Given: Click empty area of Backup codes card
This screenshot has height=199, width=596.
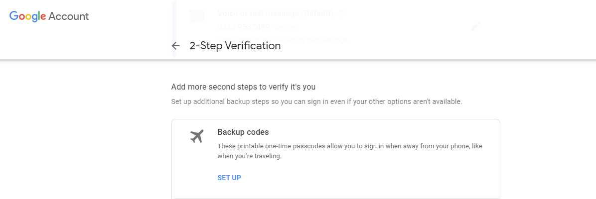Looking at the screenshot, I should [380, 178].
